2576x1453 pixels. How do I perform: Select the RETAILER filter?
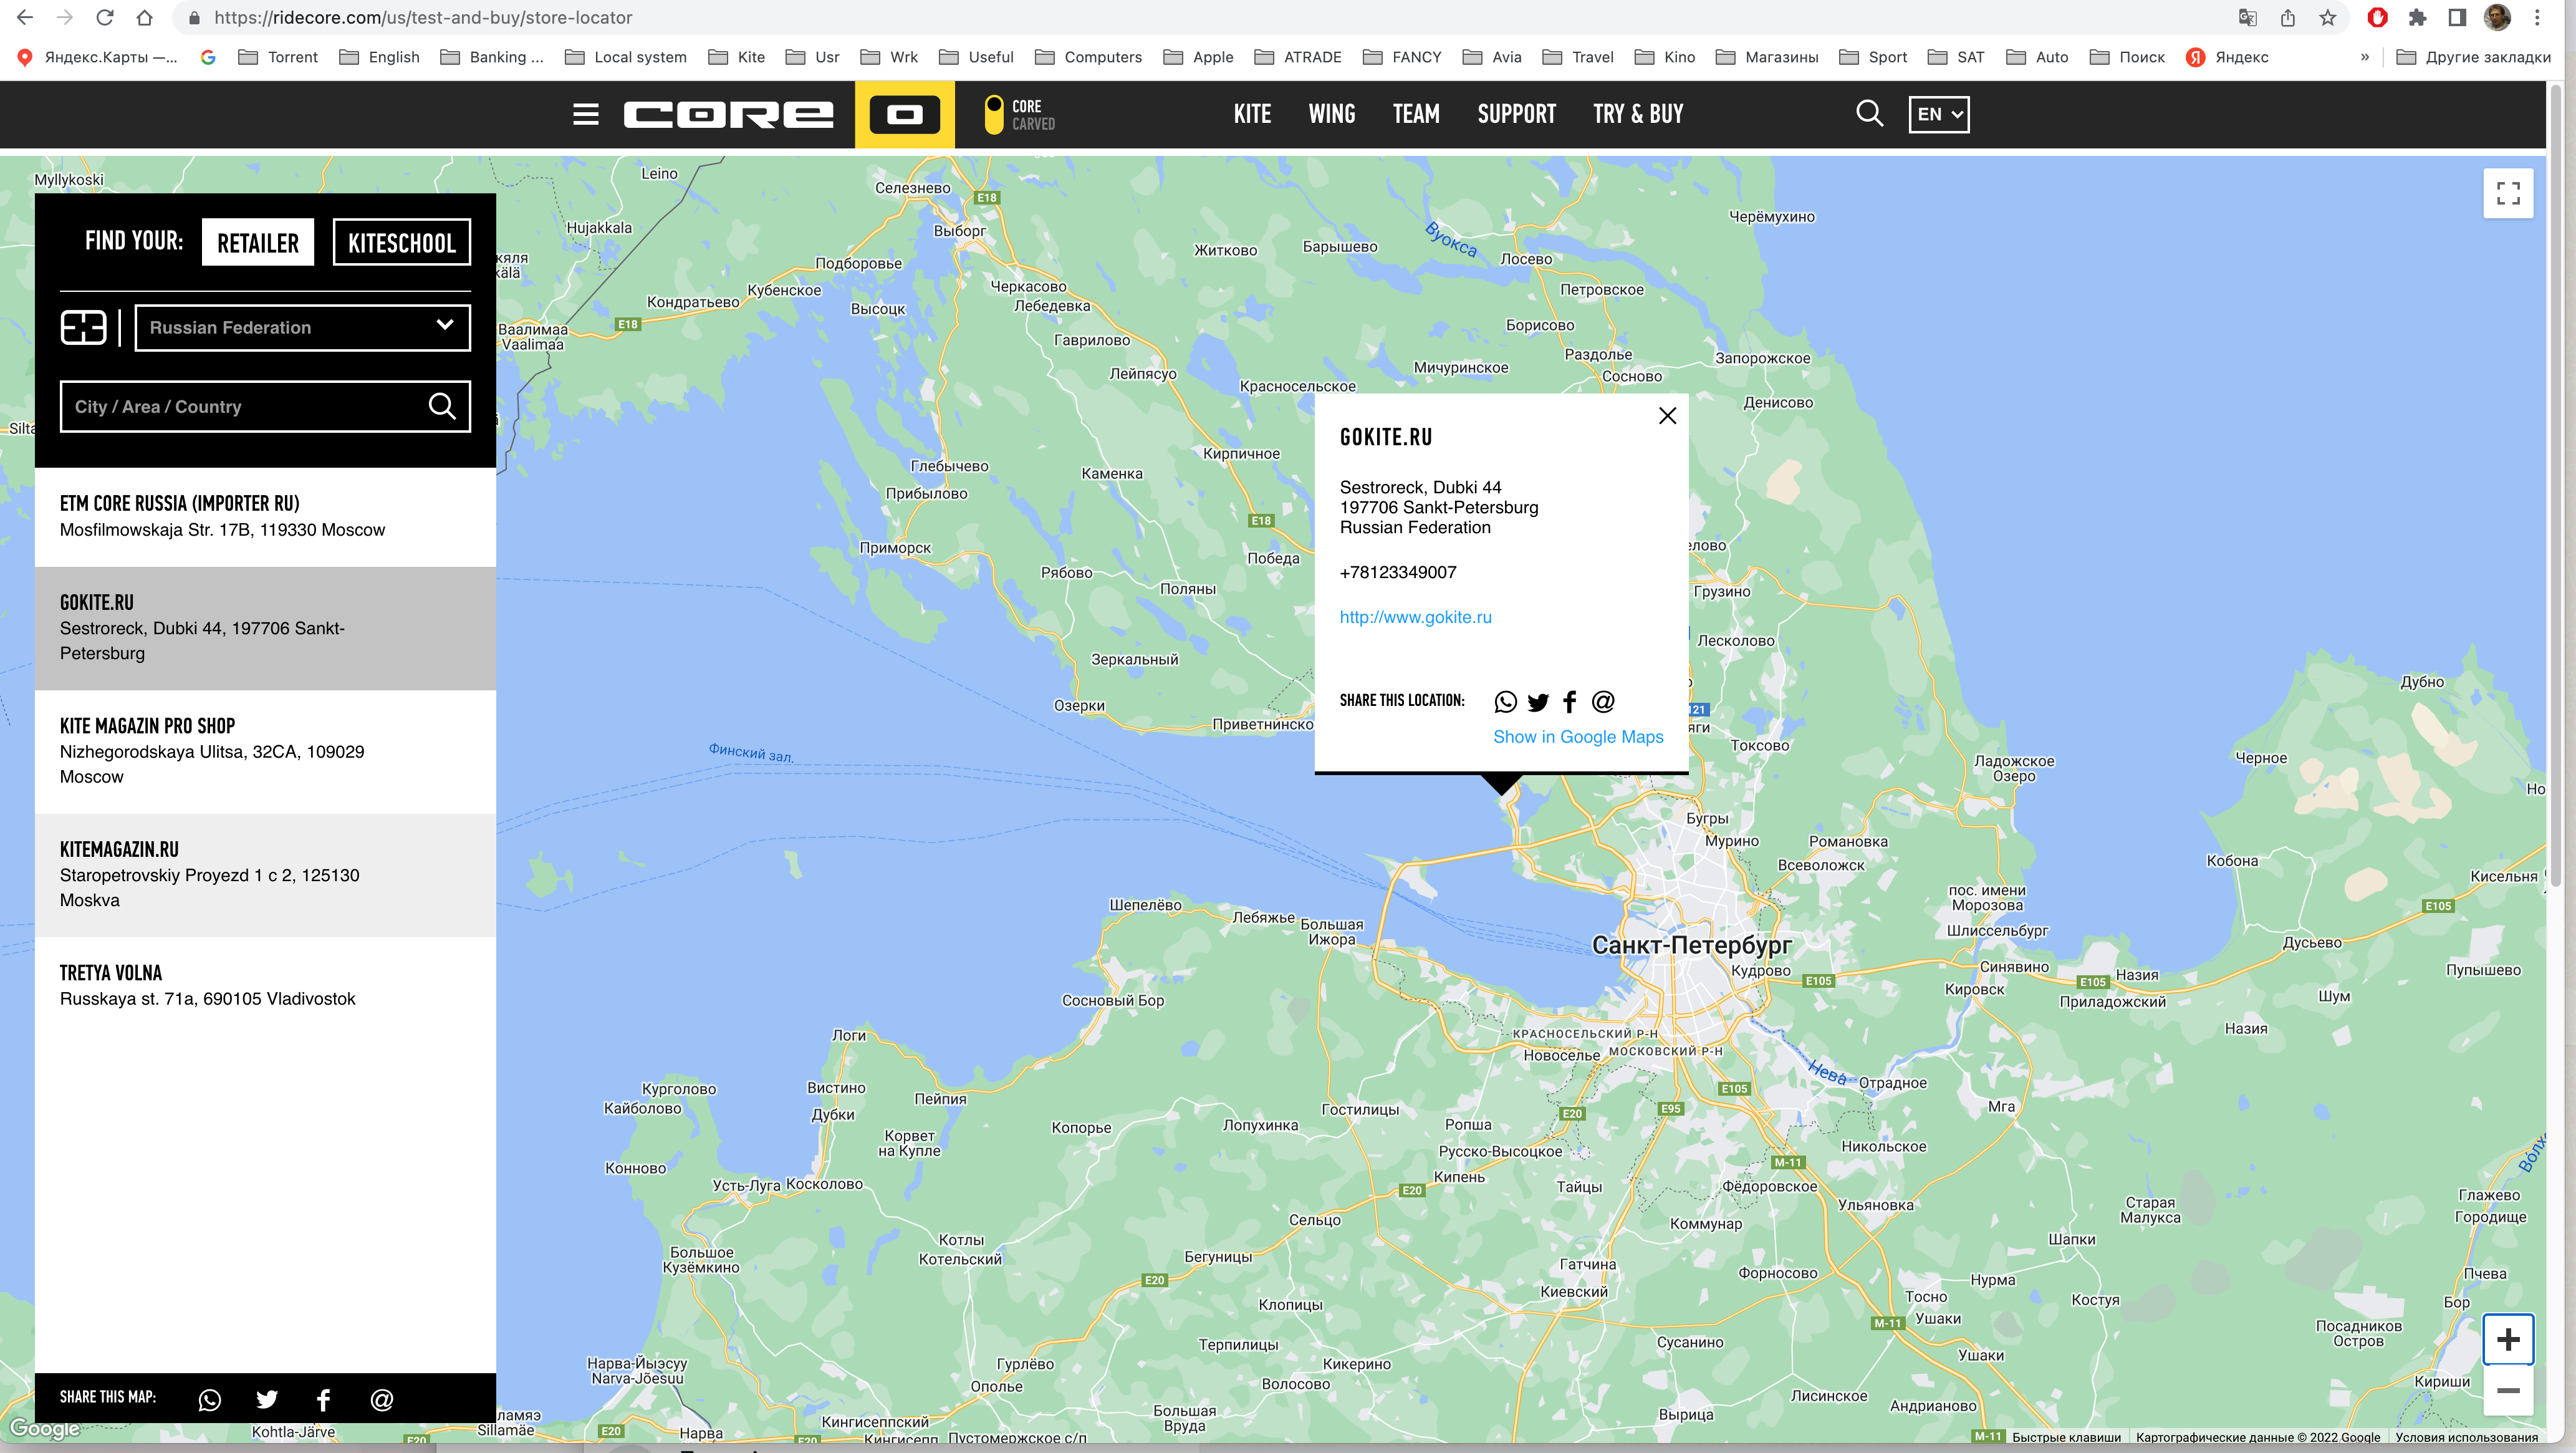257,241
